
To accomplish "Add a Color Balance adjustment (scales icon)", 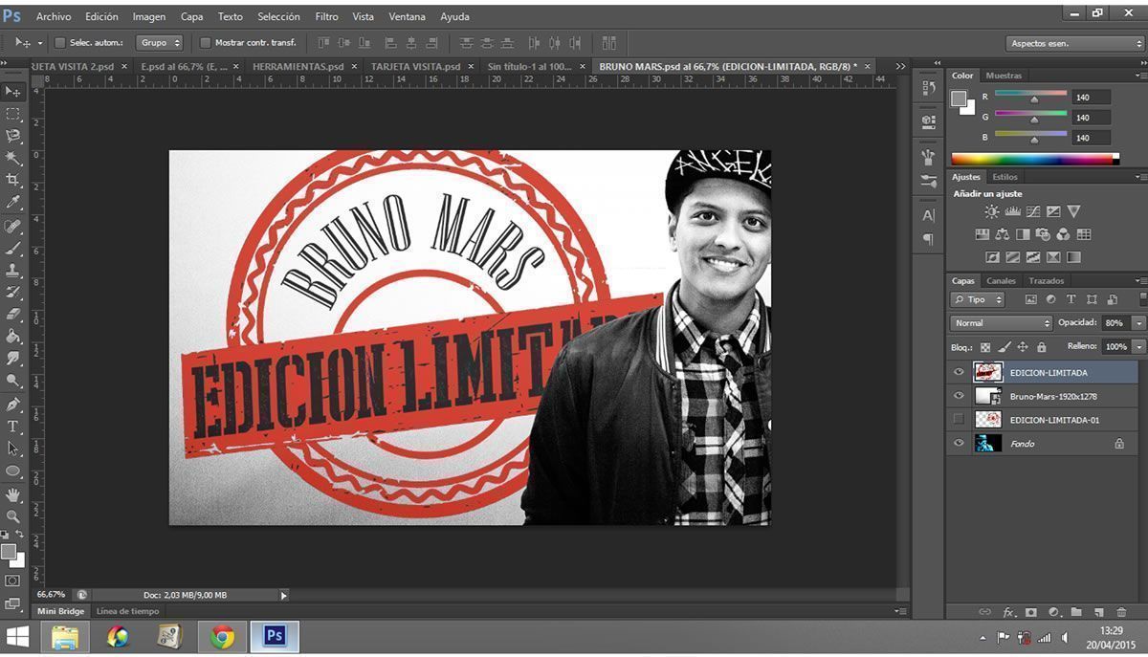I will coord(1002,234).
